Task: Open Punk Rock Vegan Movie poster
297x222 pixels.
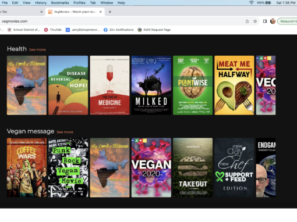Action: [68, 167]
